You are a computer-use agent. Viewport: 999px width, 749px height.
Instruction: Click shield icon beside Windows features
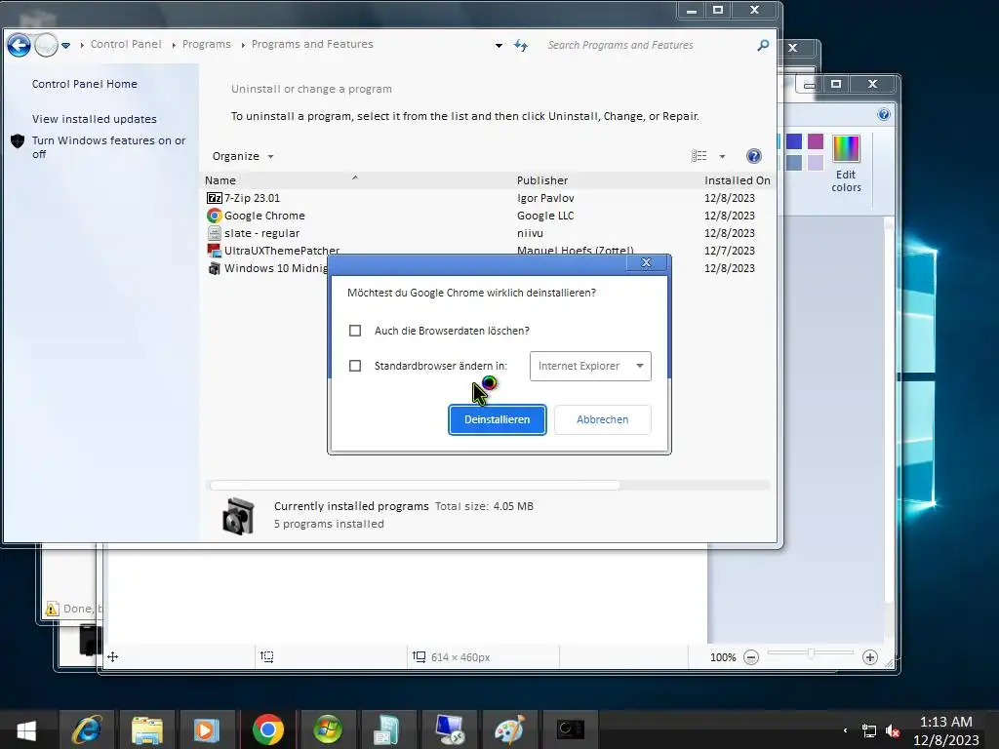pyautogui.click(x=18, y=140)
